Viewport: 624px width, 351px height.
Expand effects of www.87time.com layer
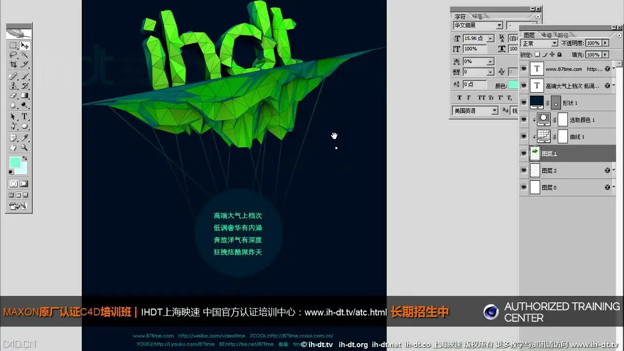point(614,69)
